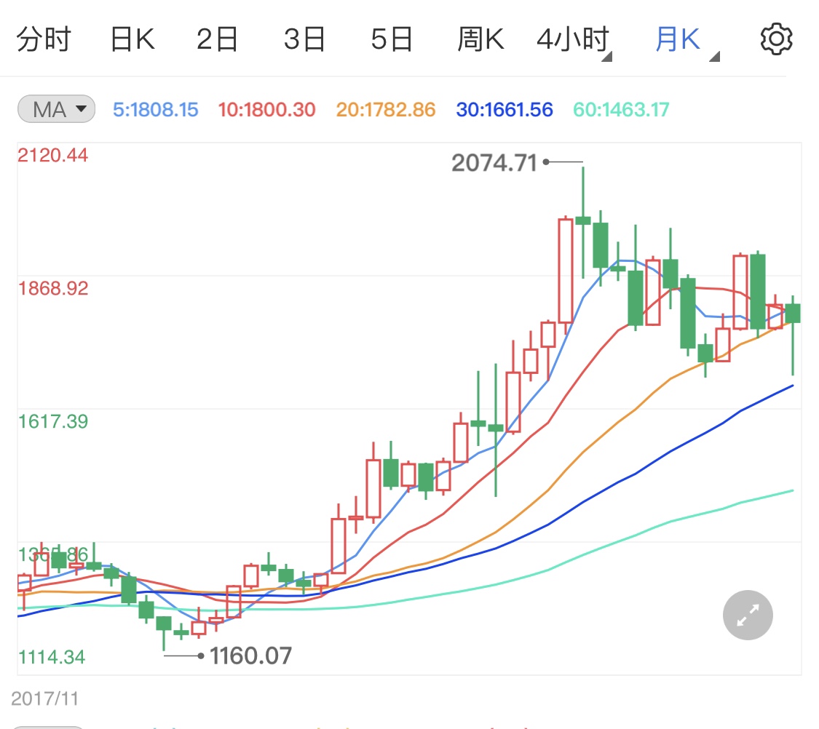Click the 2074.71 high price label
Screen dimensions: 819x729
(494, 163)
